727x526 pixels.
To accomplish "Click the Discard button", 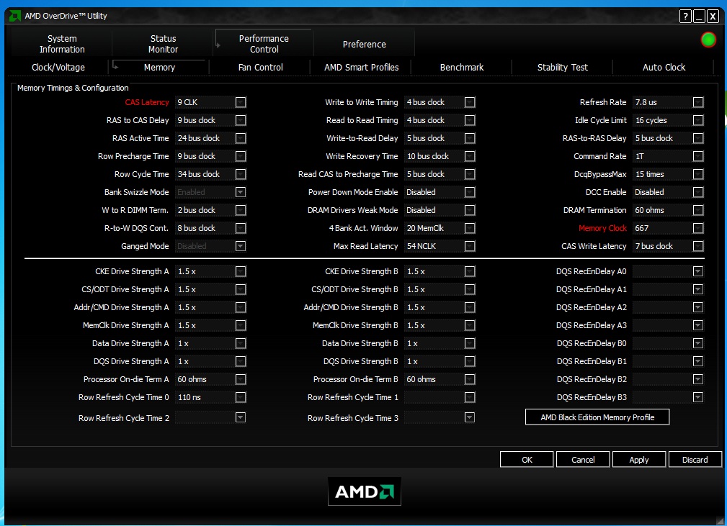I will [695, 460].
